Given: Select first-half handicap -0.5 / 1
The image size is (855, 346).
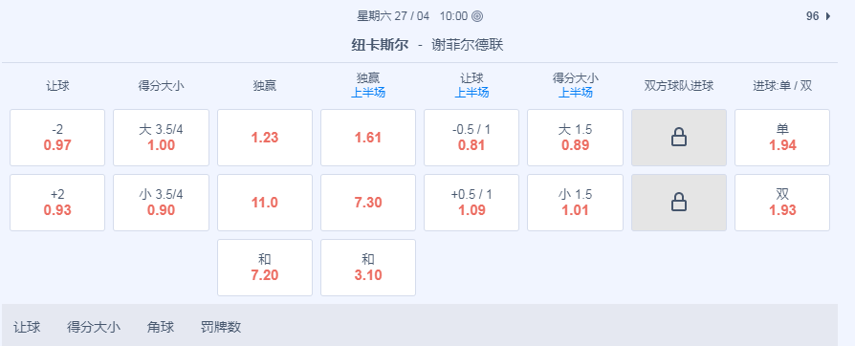Looking at the screenshot, I should pyautogui.click(x=471, y=138).
